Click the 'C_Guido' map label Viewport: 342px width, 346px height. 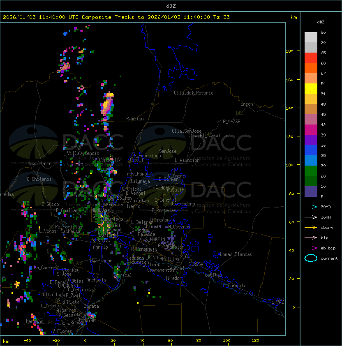pos(50,204)
